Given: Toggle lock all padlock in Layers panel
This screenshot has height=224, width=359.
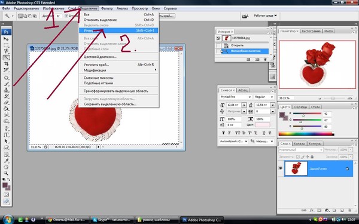Looking at the screenshot, I should point(312,157).
